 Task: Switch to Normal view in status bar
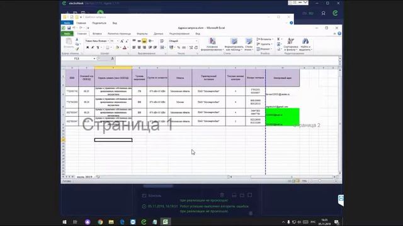(289, 181)
